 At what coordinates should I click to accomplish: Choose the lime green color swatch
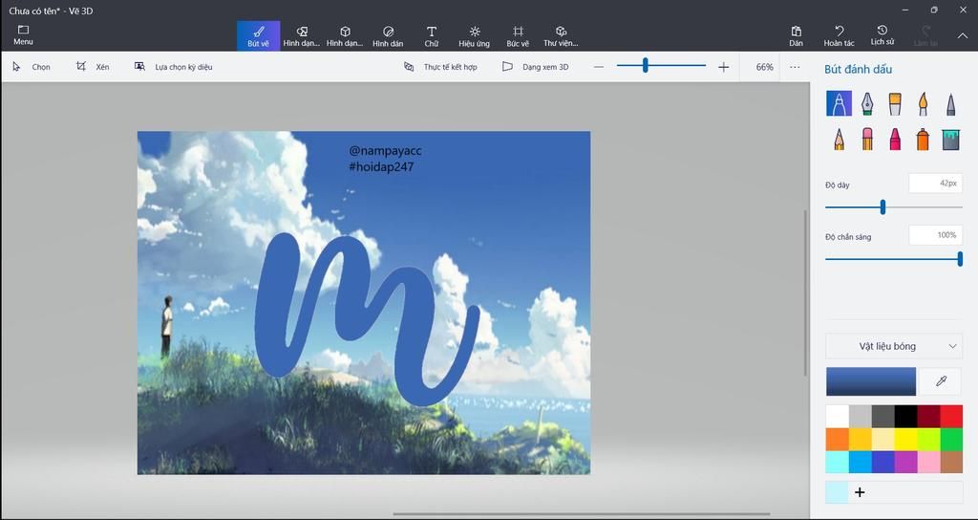(928, 439)
